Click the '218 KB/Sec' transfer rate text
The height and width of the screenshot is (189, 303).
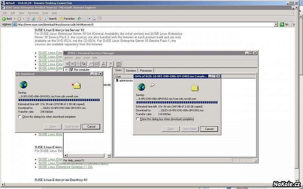[164, 114]
